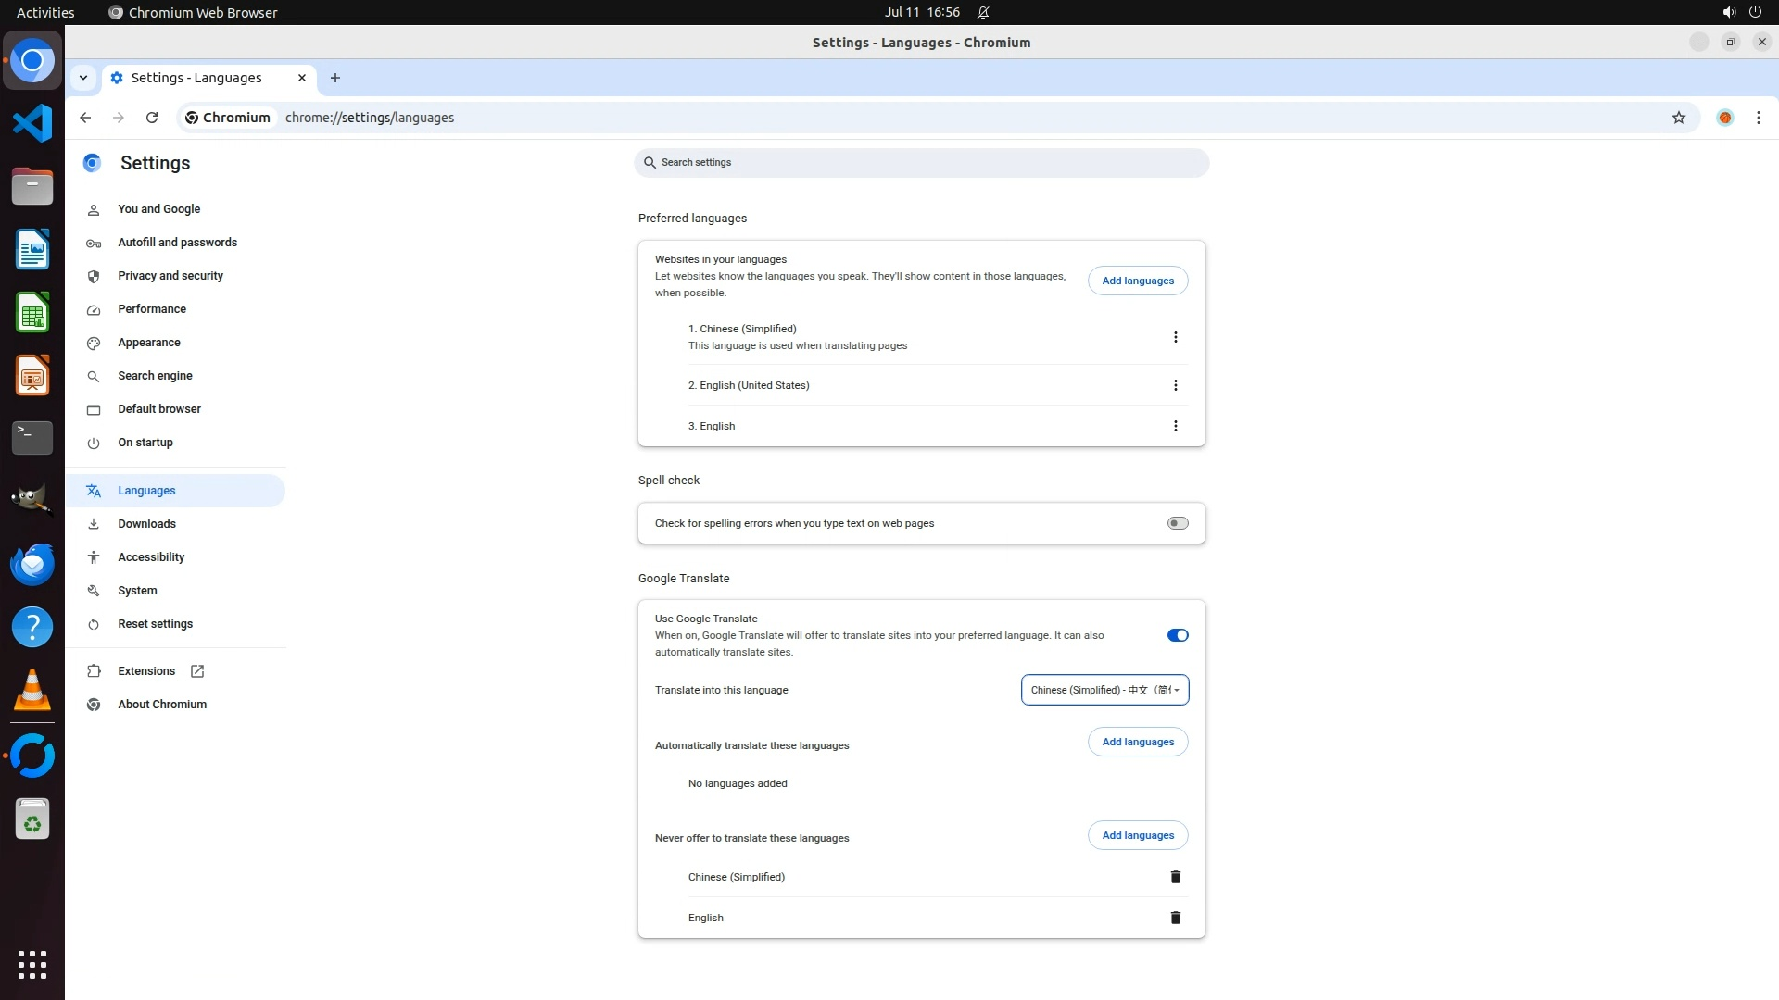Bookmark this page with star icon
Image resolution: width=1779 pixels, height=1000 pixels.
point(1678,118)
